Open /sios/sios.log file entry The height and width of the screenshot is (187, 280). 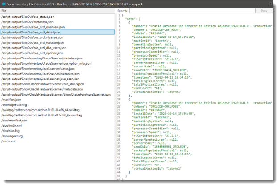coord(10,130)
